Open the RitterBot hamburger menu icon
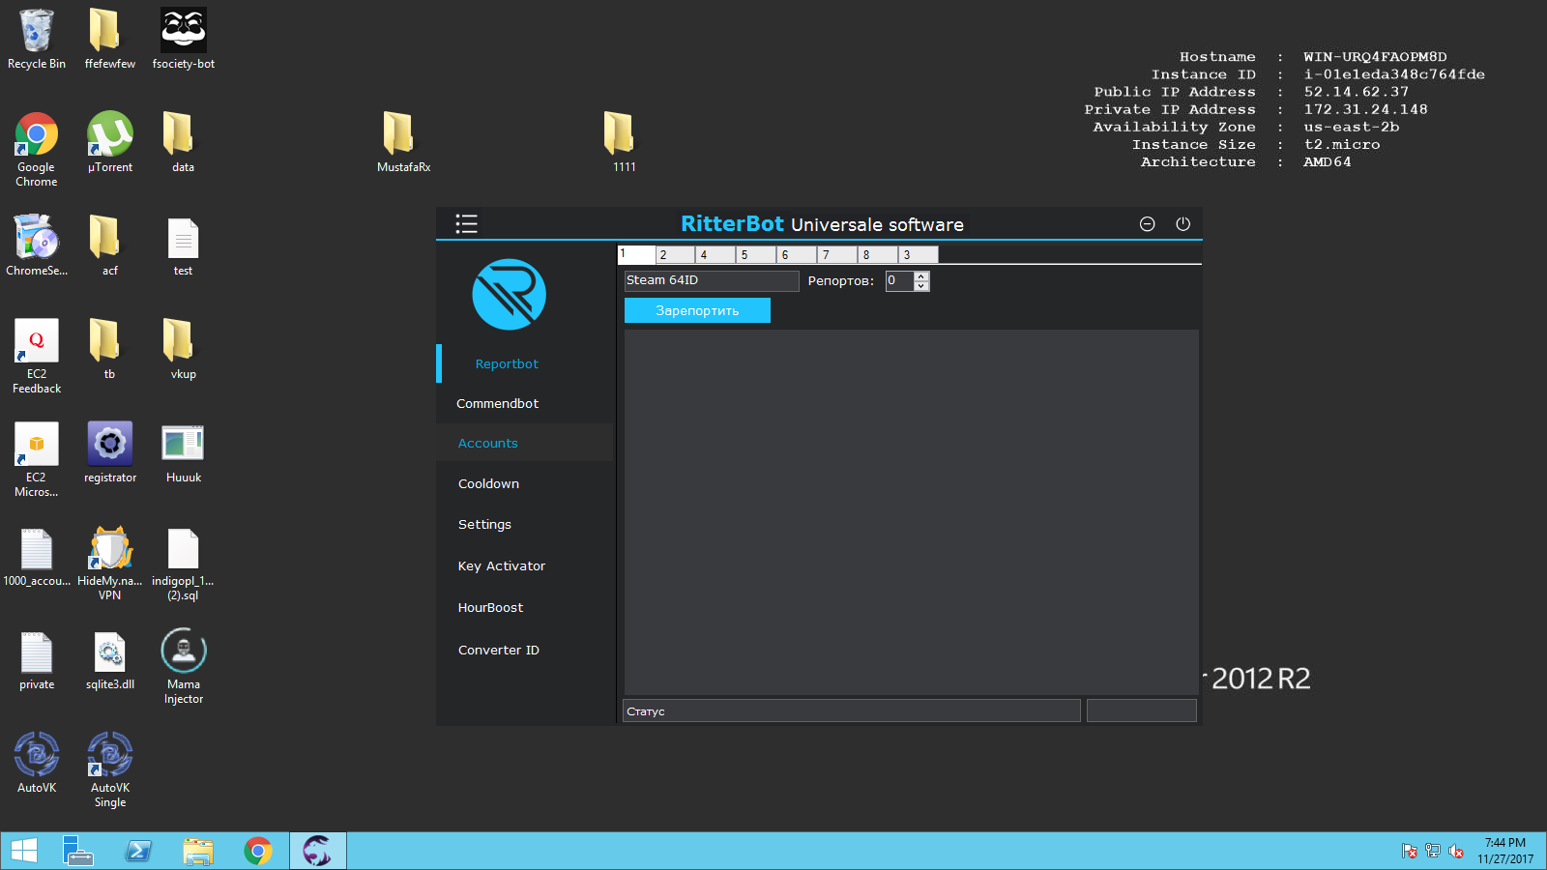Image resolution: width=1547 pixels, height=870 pixels. 466,224
